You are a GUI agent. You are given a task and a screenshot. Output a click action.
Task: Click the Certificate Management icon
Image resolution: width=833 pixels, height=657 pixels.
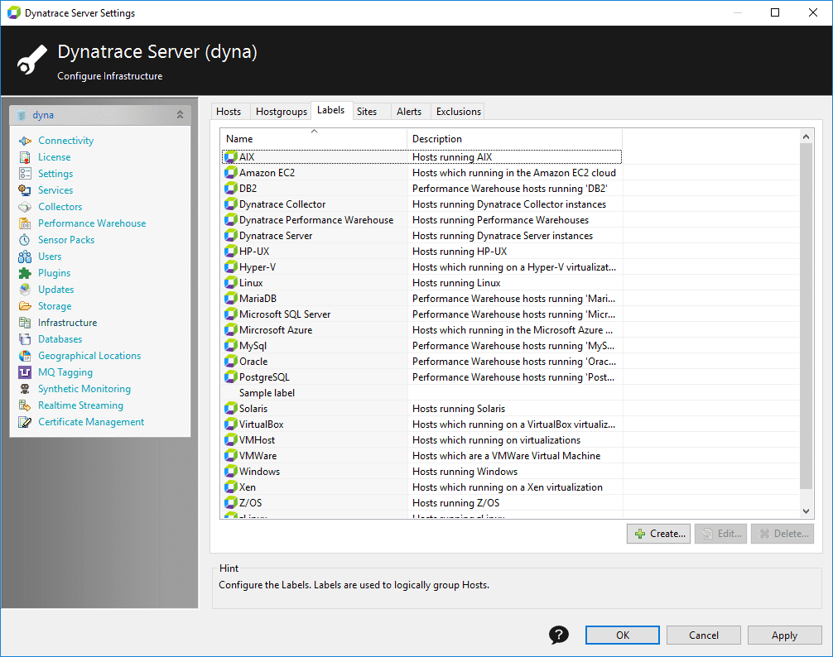pyautogui.click(x=25, y=422)
